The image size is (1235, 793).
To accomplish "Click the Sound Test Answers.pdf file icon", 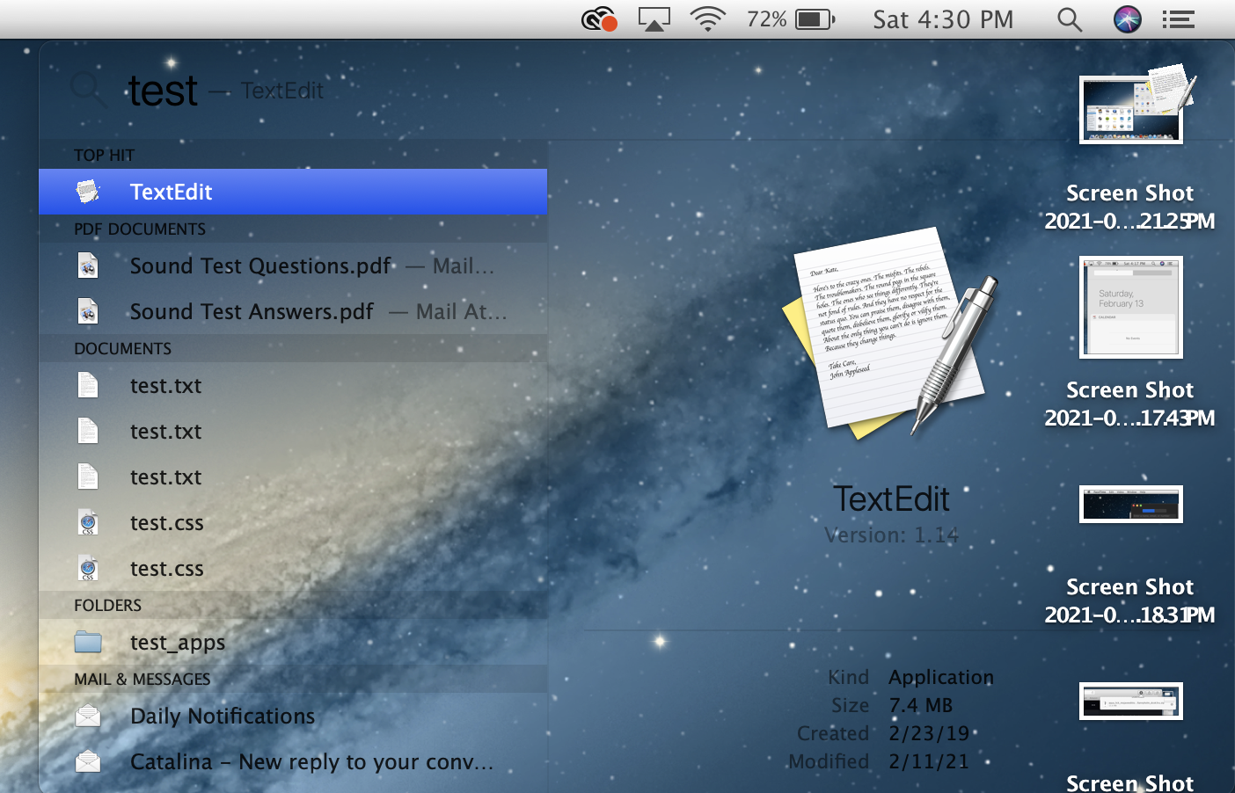I will tap(88, 311).
